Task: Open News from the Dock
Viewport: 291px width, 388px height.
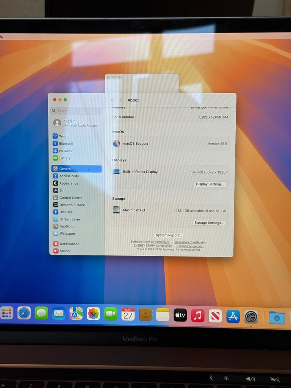Action: click(215, 316)
